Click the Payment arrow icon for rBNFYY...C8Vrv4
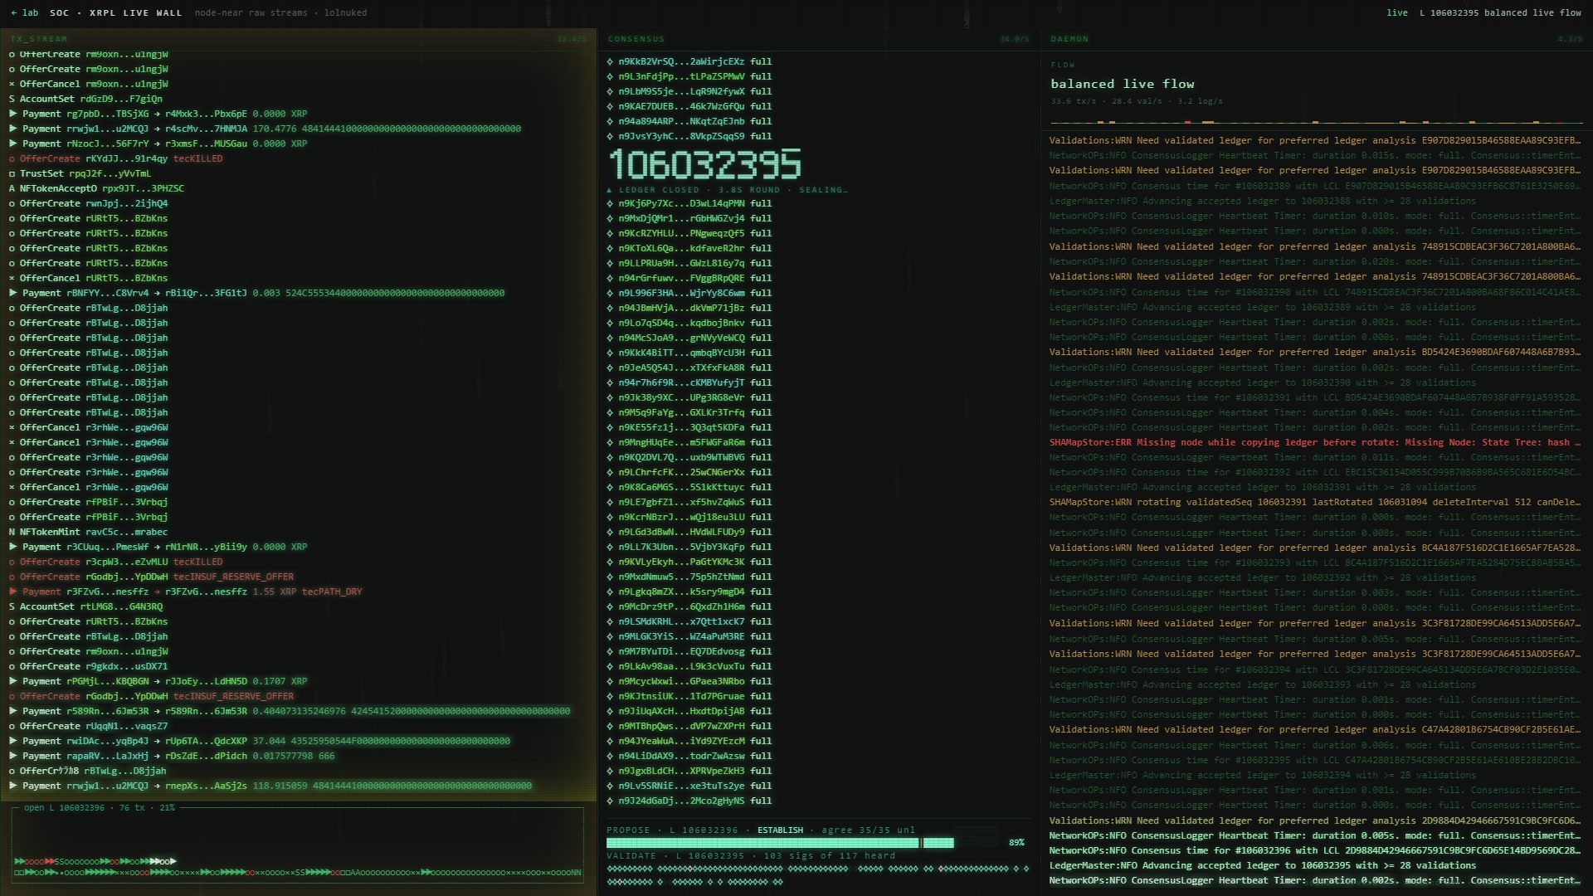 pyautogui.click(x=12, y=293)
